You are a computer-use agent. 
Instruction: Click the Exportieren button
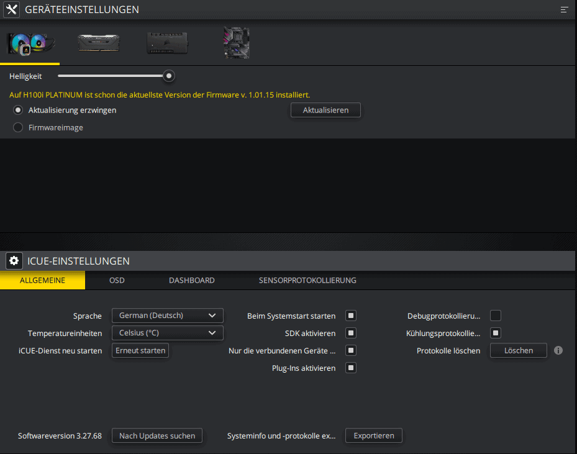tap(374, 435)
